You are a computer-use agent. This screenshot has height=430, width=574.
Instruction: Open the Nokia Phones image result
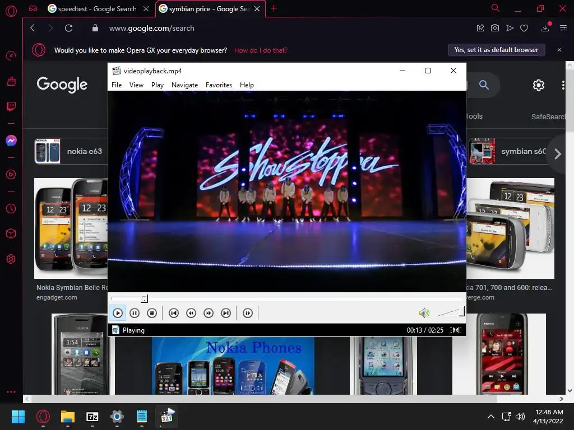pos(233,366)
